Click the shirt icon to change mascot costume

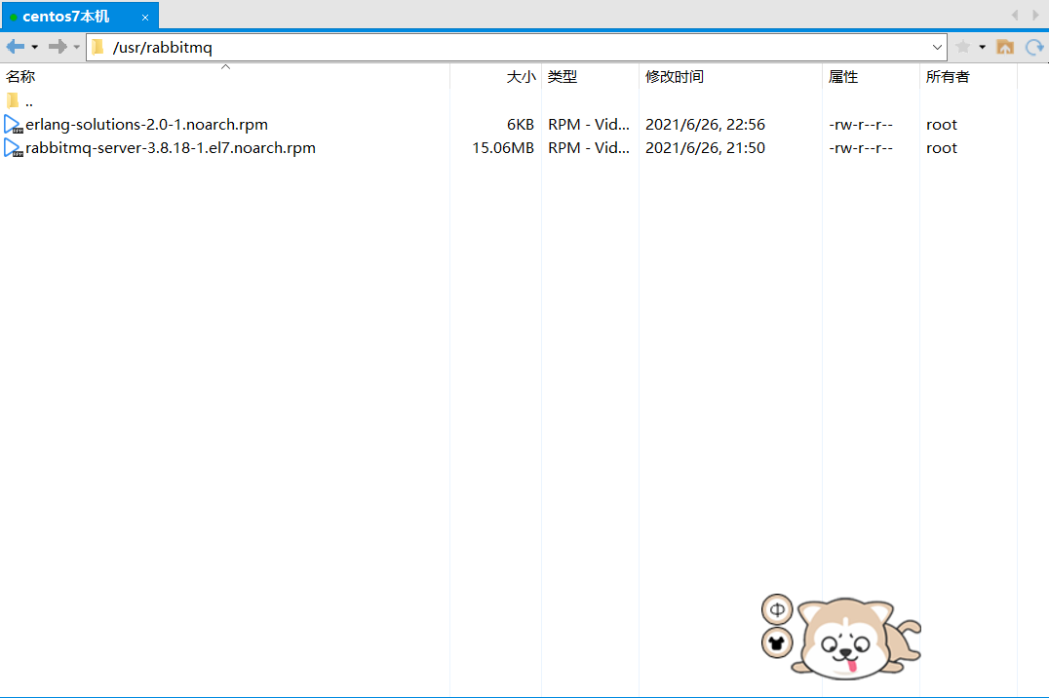tap(776, 642)
